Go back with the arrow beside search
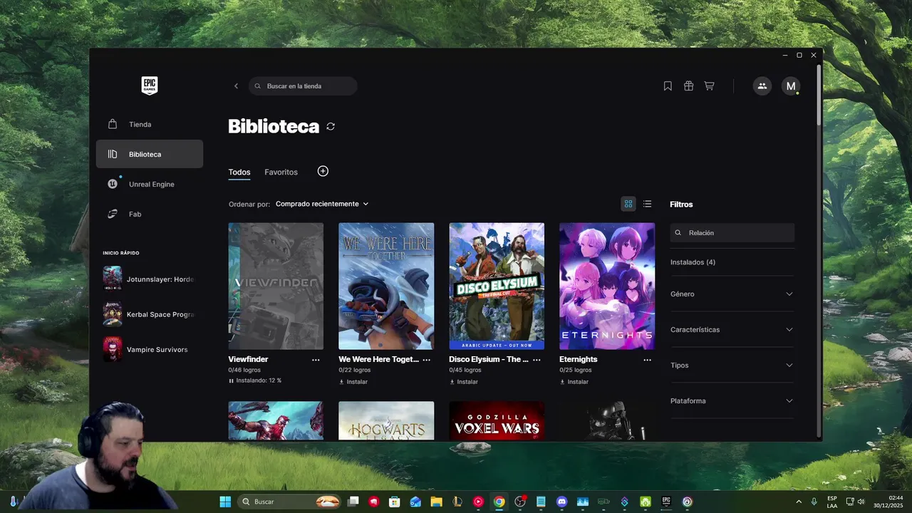Screen dimensions: 912x513 click(236, 86)
